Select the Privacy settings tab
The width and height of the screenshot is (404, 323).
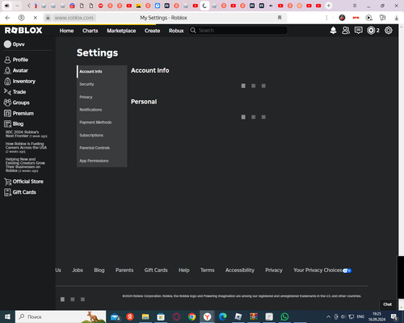pyautogui.click(x=102, y=97)
